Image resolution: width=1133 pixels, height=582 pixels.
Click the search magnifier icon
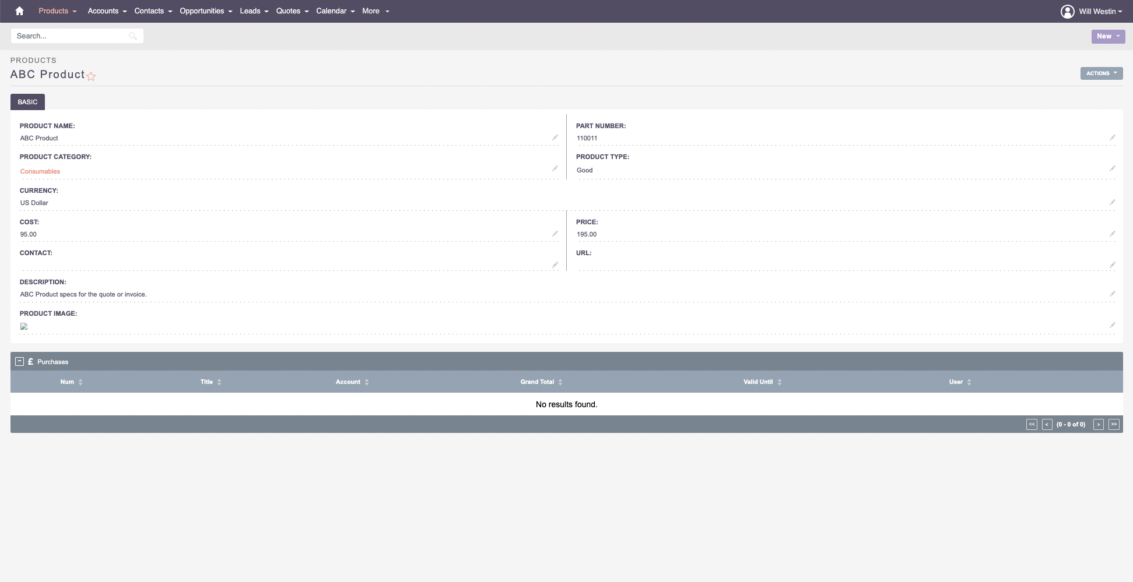[x=133, y=36]
